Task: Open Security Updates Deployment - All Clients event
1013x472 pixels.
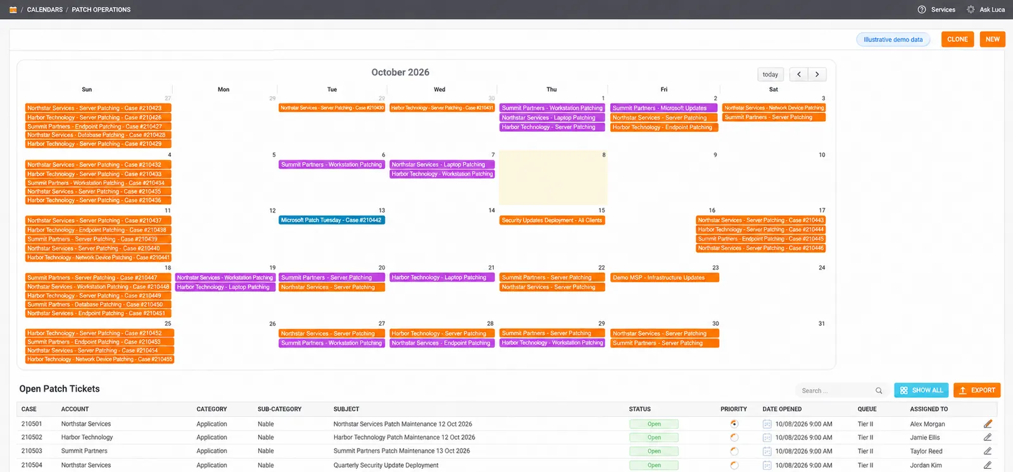Action: tap(552, 220)
